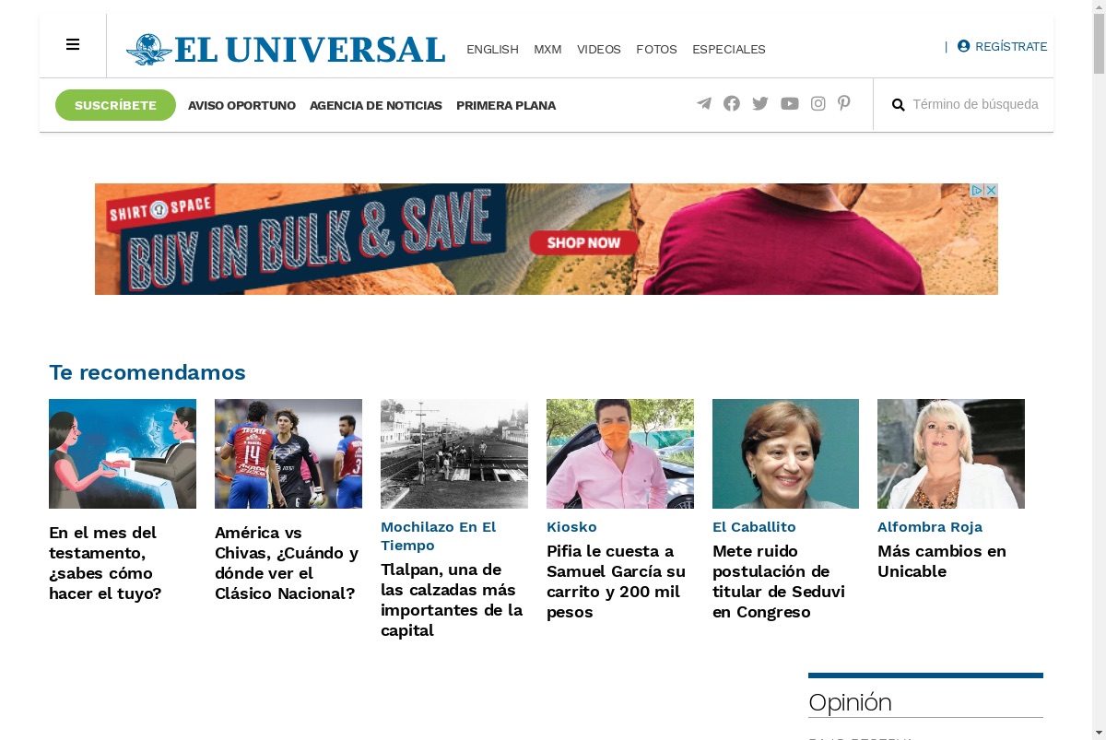Open the VIDEOS section
Screen dimensions: 1106x740
pyautogui.click(x=599, y=50)
